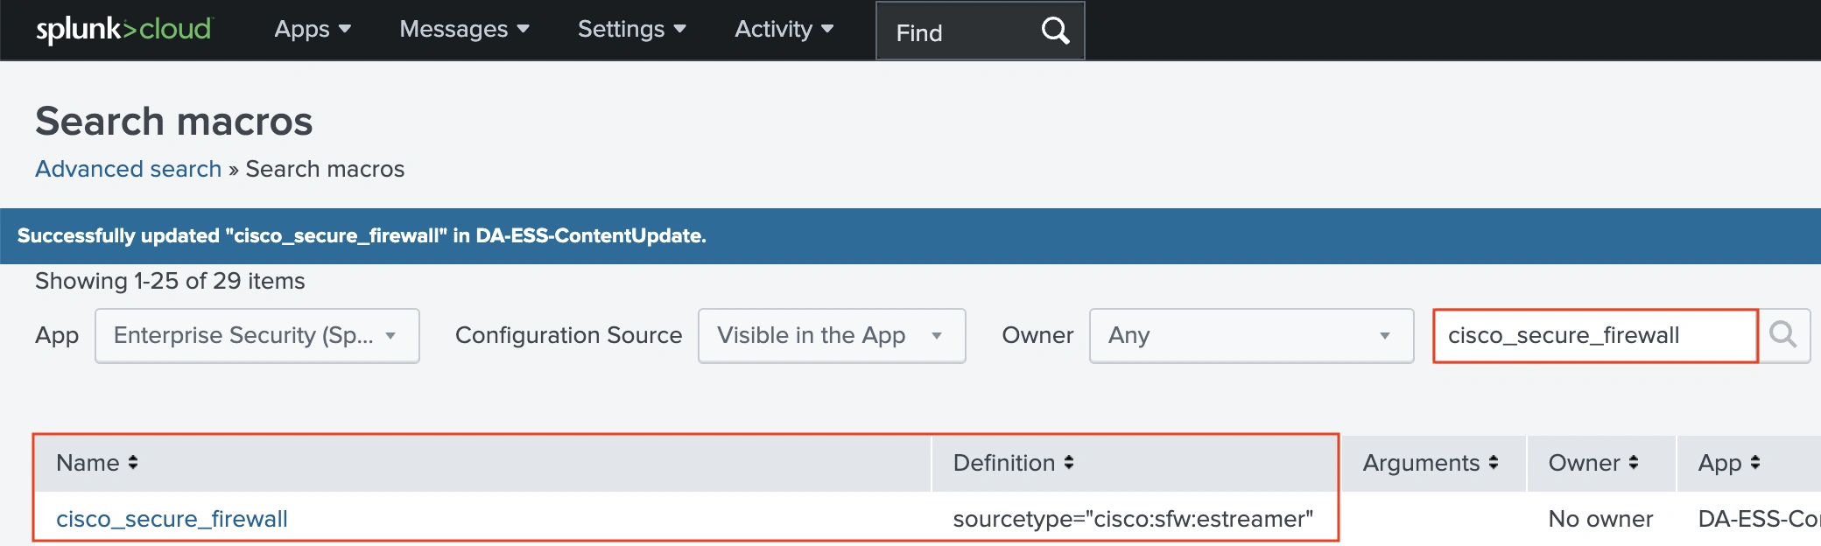Open the Apps menu
The image size is (1821, 546).
[313, 29]
